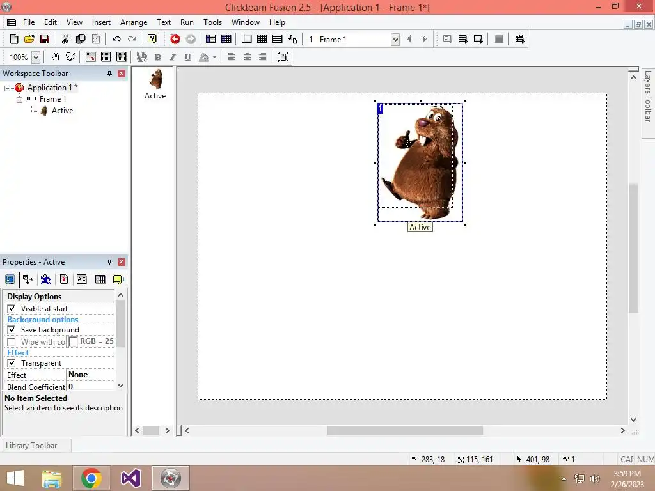The height and width of the screenshot is (491, 655).
Task: Open the Effect value None field
Action: tap(91, 375)
